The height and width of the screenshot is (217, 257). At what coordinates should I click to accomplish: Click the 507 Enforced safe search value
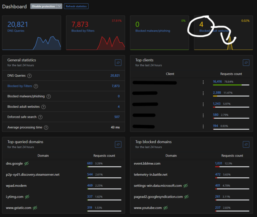coord(117,117)
